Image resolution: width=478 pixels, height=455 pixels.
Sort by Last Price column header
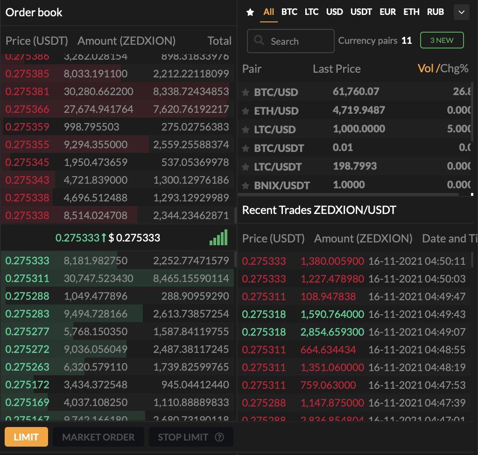337,69
